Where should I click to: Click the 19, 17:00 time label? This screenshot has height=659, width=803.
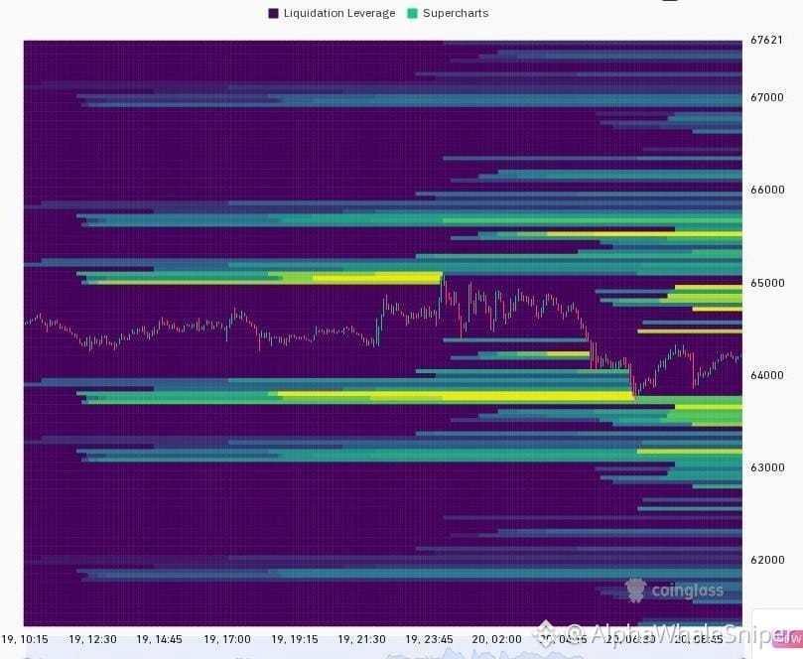click(227, 639)
